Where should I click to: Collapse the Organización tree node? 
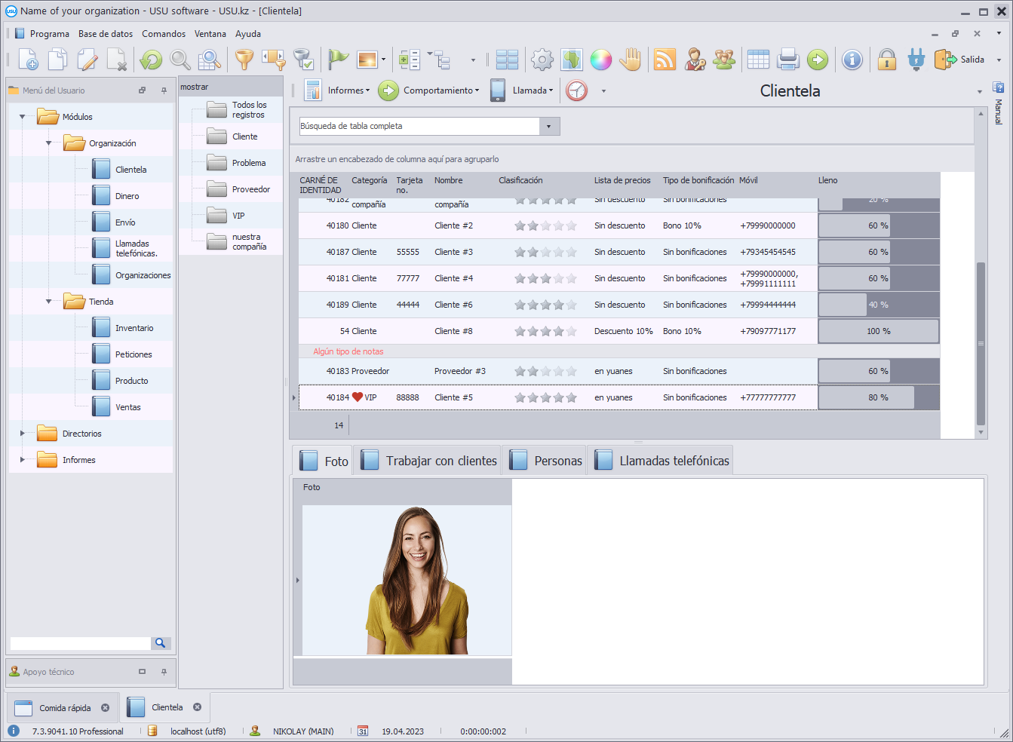click(x=49, y=143)
